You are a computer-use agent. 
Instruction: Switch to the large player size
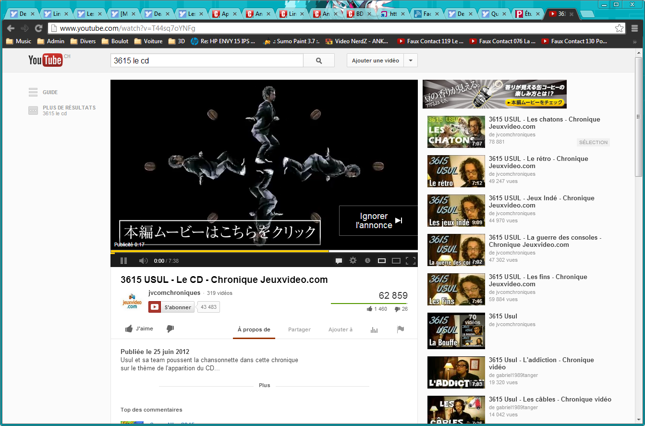click(396, 261)
